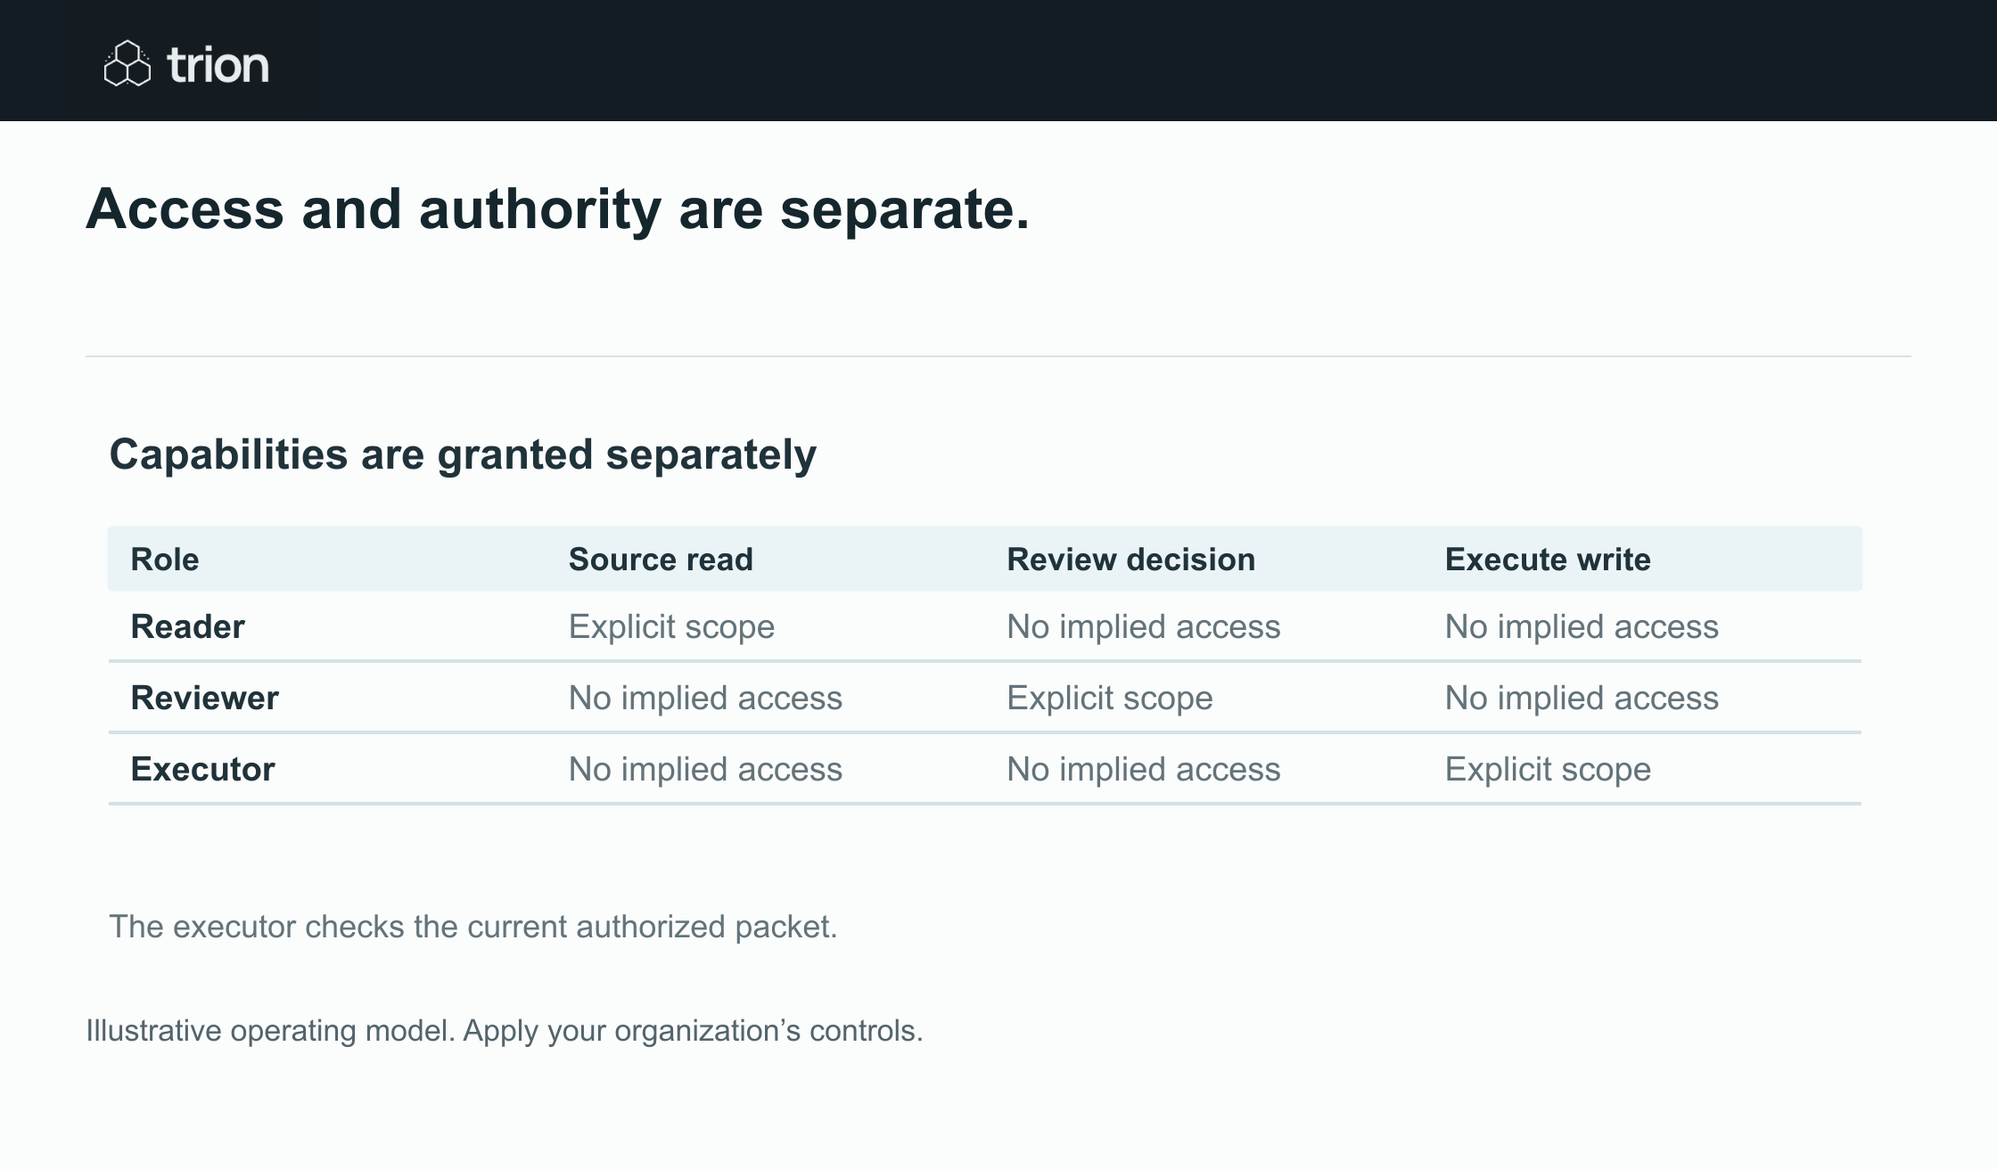Select the heading 'Access and authority are separate.'
This screenshot has width=1997, height=1169.
(x=557, y=209)
